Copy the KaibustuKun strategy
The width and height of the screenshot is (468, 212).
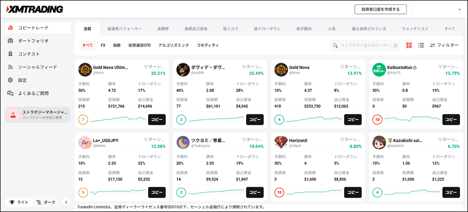[x=451, y=120]
